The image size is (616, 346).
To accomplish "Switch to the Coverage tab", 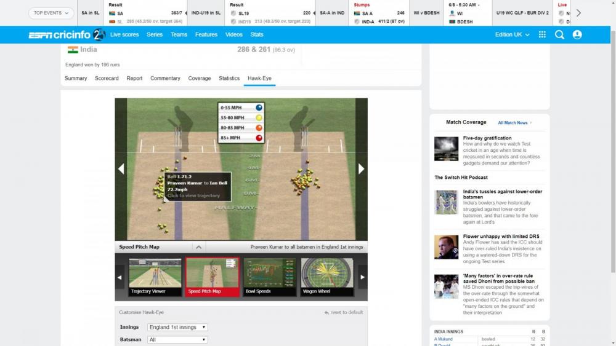I will coord(199,79).
